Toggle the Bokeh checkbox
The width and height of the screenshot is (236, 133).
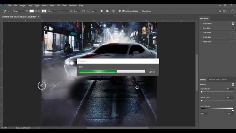233,85
